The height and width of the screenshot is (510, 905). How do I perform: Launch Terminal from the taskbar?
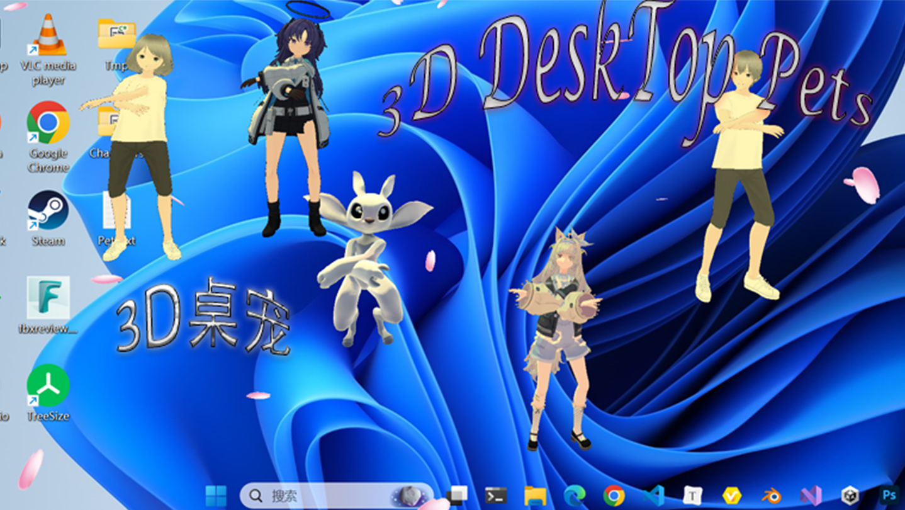pos(496,496)
